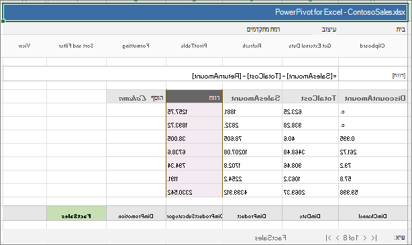Click the FactSales text in the status bar

(x=270, y=238)
